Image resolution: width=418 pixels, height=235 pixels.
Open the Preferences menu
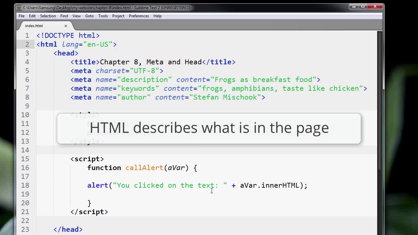click(139, 16)
